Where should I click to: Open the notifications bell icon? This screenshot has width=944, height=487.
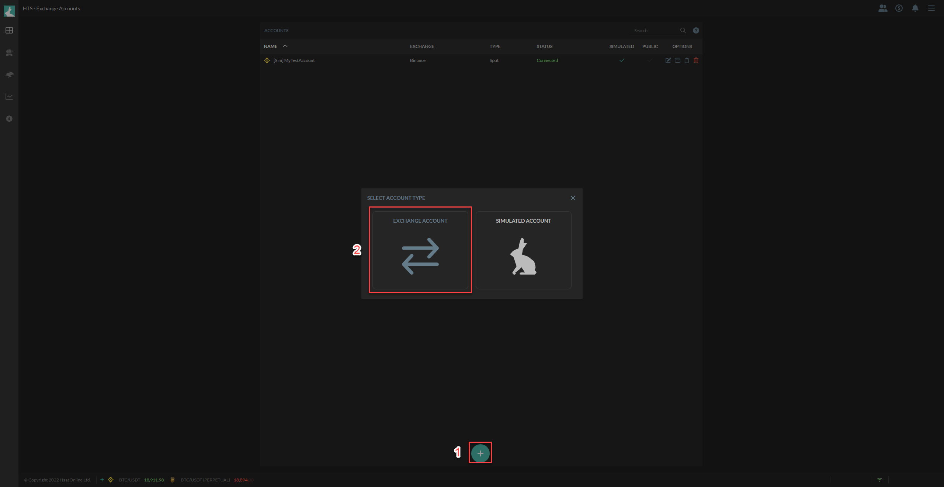[915, 8]
